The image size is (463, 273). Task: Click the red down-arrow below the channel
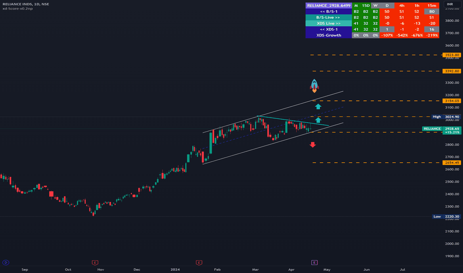coord(312,144)
